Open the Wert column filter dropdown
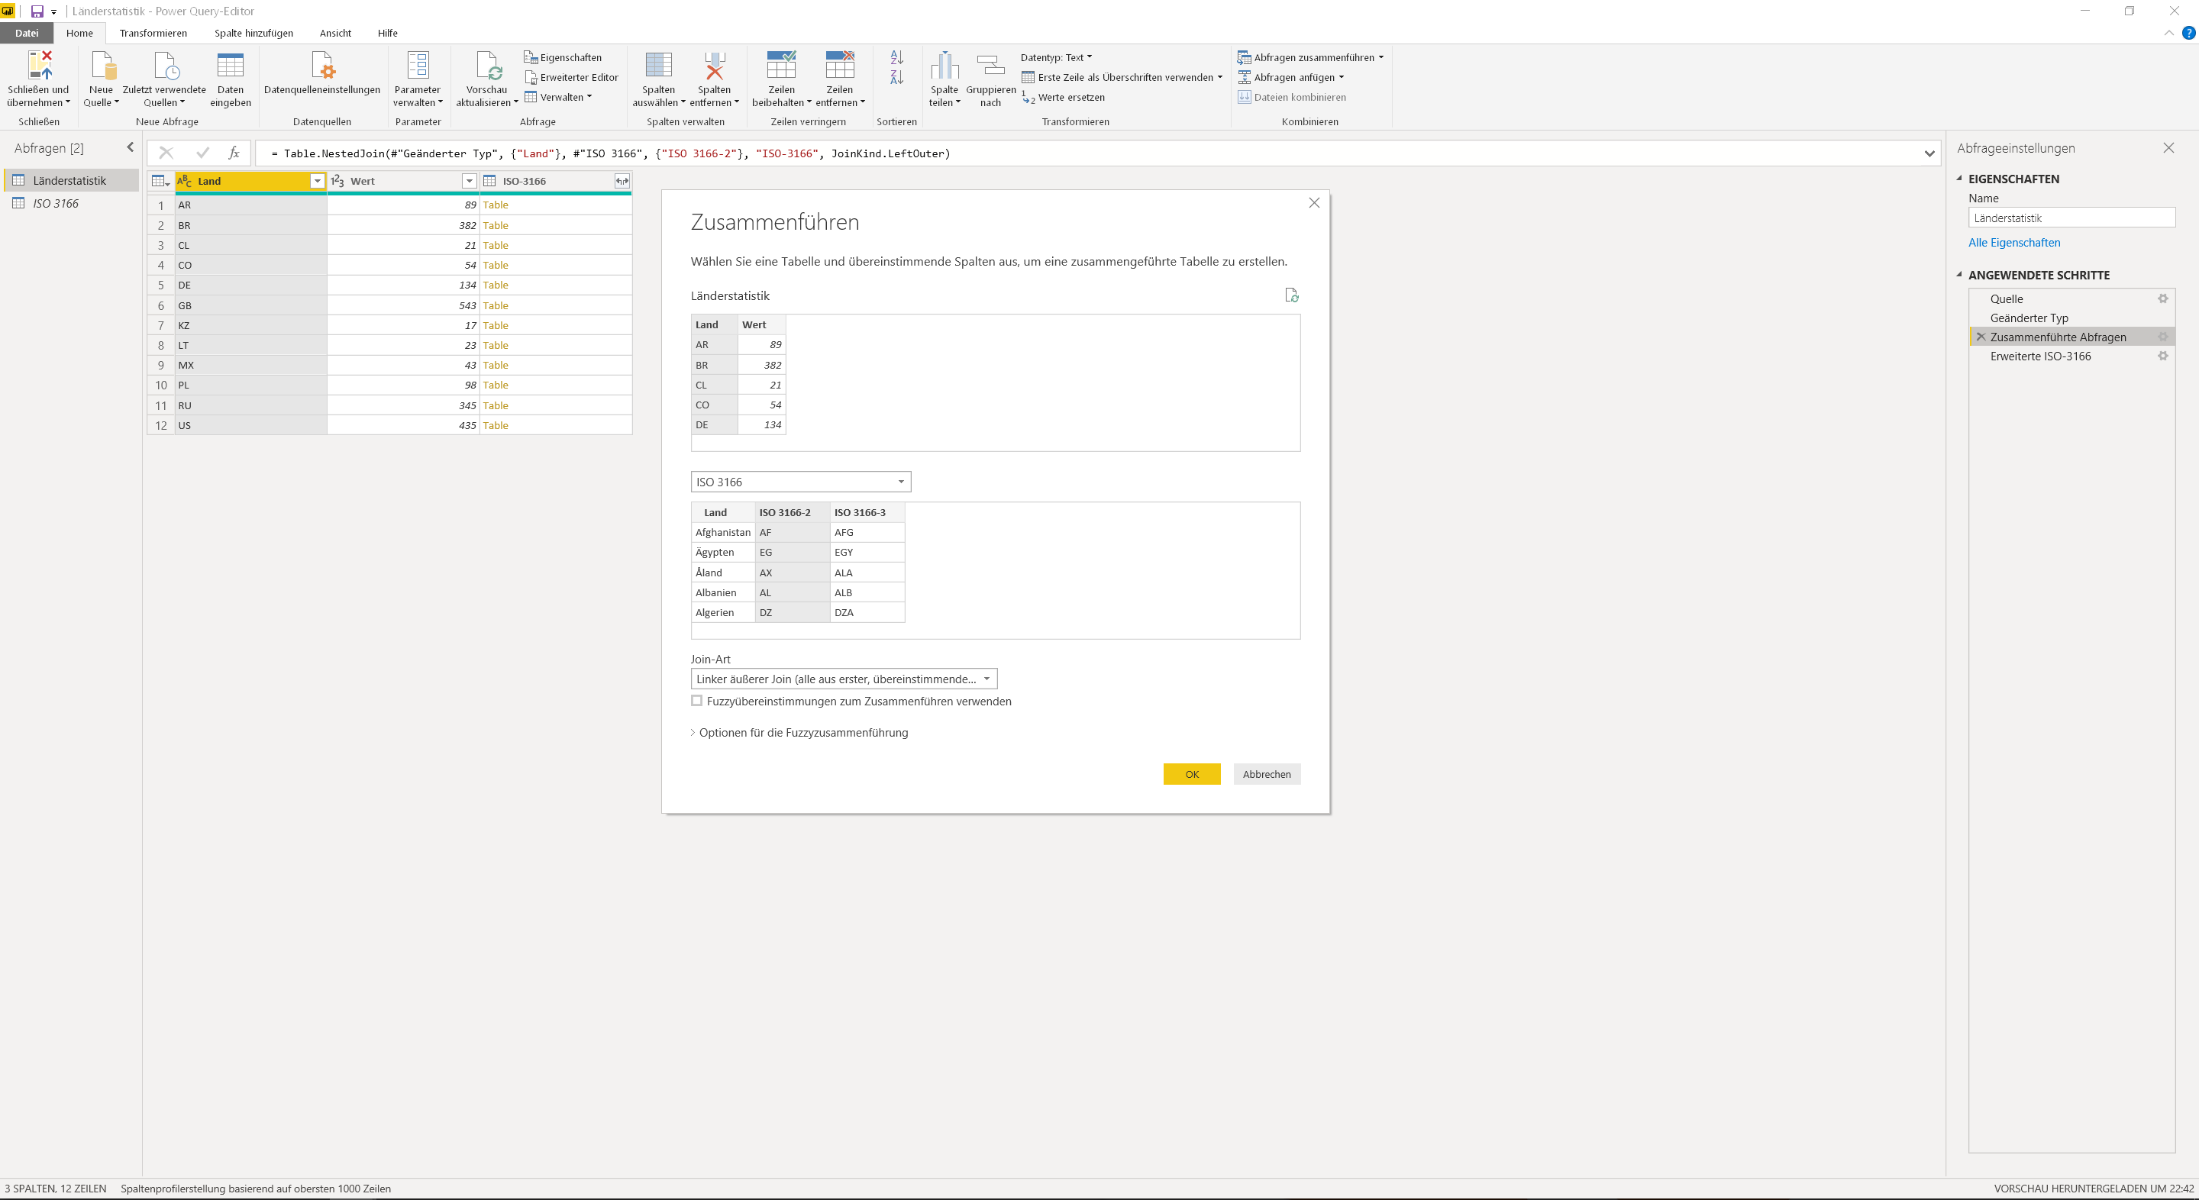This screenshot has height=1200, width=2199. [469, 181]
